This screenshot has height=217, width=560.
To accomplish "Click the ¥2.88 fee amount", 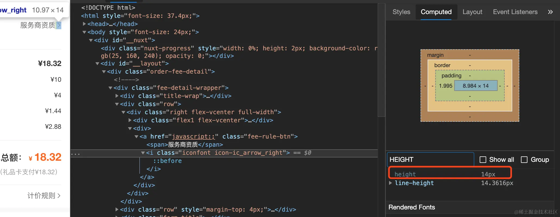I will pyautogui.click(x=53, y=127).
